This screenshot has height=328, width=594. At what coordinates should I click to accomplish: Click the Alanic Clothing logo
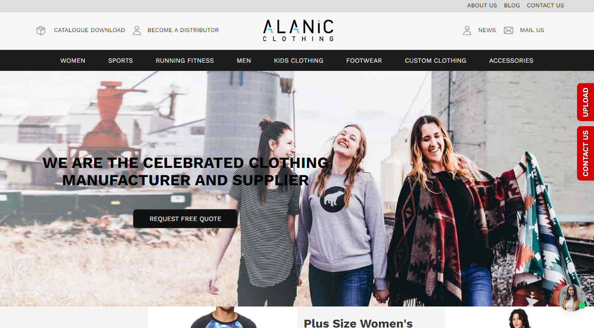tap(298, 30)
